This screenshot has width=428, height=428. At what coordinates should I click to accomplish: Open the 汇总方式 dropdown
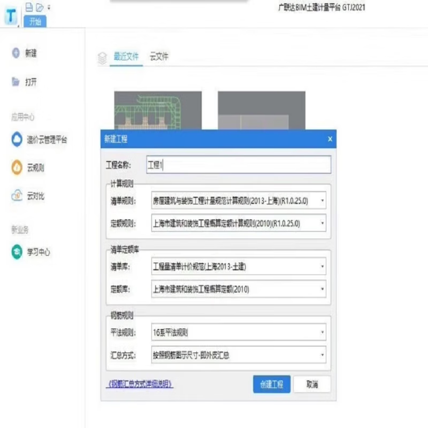pyautogui.click(x=239, y=355)
